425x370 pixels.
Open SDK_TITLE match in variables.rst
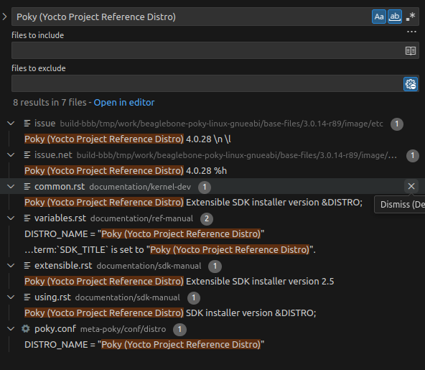click(170, 250)
